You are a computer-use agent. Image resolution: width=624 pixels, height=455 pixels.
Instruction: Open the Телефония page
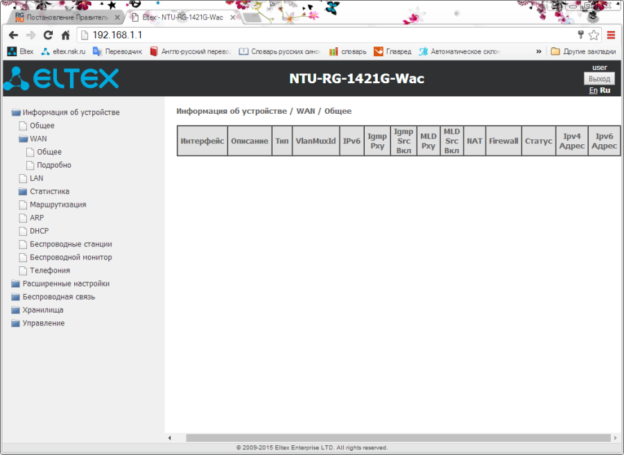44,270
